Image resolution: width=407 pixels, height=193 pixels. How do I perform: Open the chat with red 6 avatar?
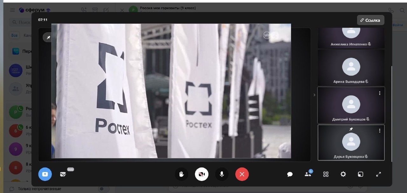[16, 130]
